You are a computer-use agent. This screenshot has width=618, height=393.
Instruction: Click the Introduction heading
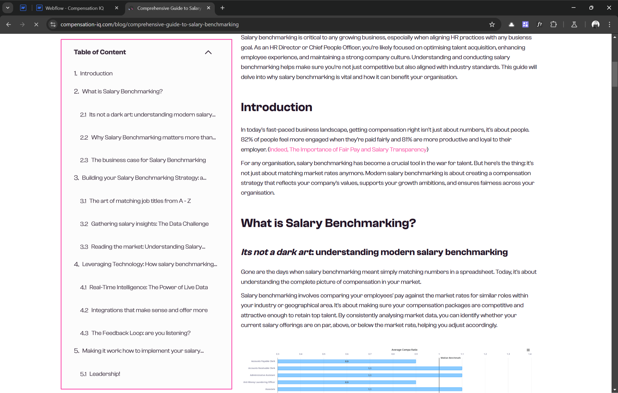click(276, 107)
